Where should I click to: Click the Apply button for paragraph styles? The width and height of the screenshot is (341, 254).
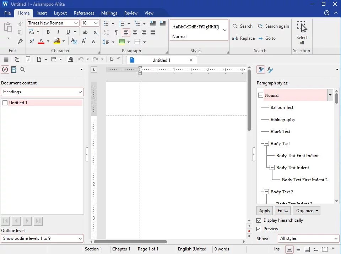265,211
